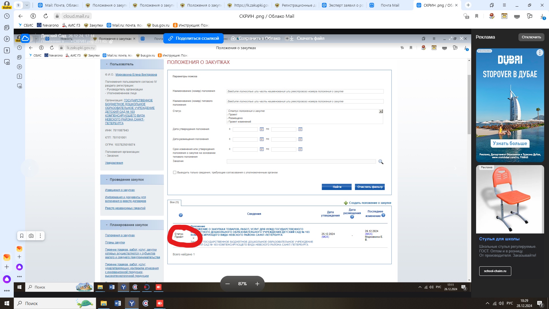Viewport: 549px width, 309px height.
Task: Click the Mail.ru cloud logo icon
Action: coord(25,38)
